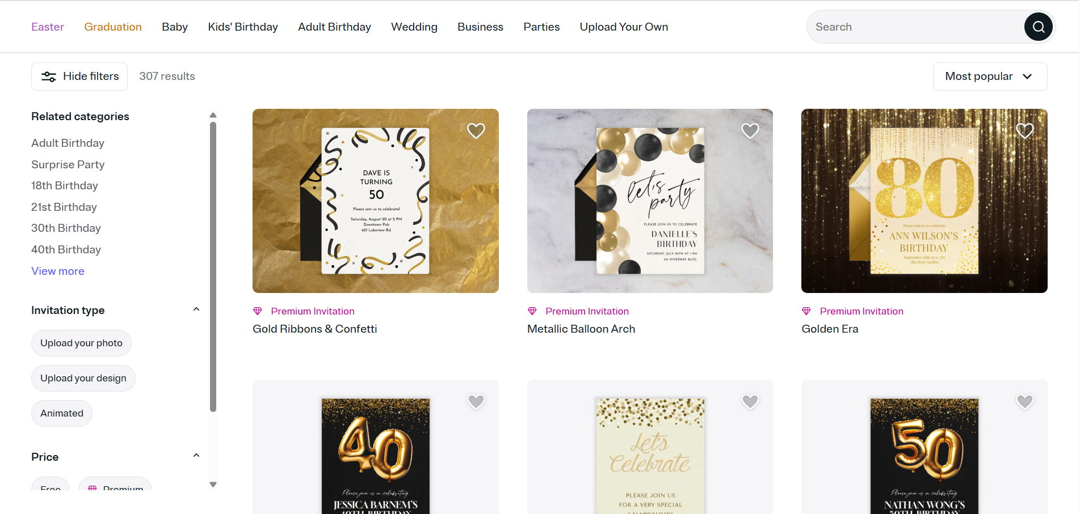Select the Animated invitation type filter

pos(62,413)
